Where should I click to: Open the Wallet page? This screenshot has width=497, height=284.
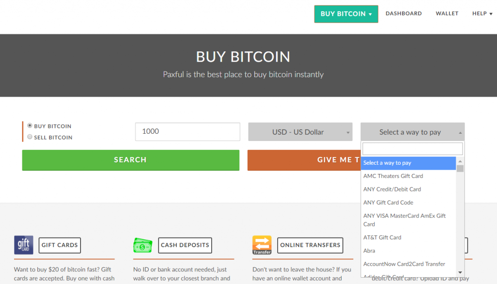(447, 14)
